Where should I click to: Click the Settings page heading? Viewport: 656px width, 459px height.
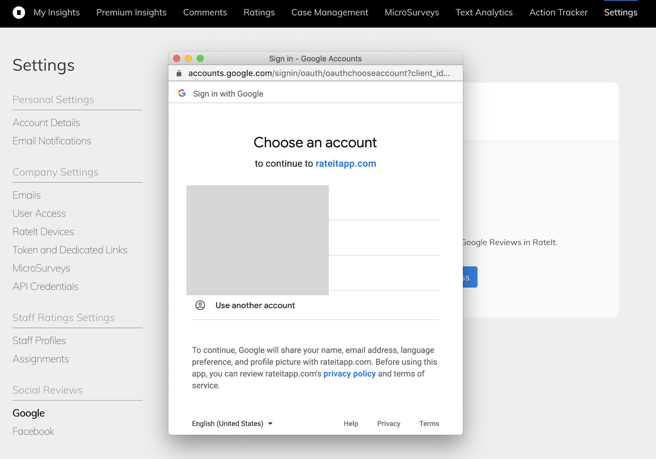pyautogui.click(x=43, y=66)
